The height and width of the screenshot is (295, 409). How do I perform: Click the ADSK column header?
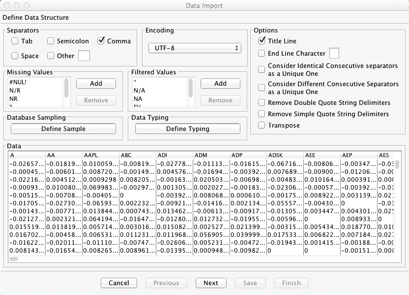pos(285,155)
